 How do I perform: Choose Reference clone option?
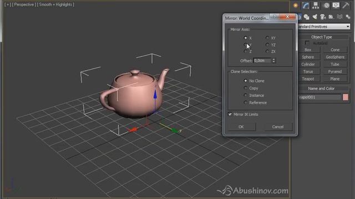[x=245, y=102]
